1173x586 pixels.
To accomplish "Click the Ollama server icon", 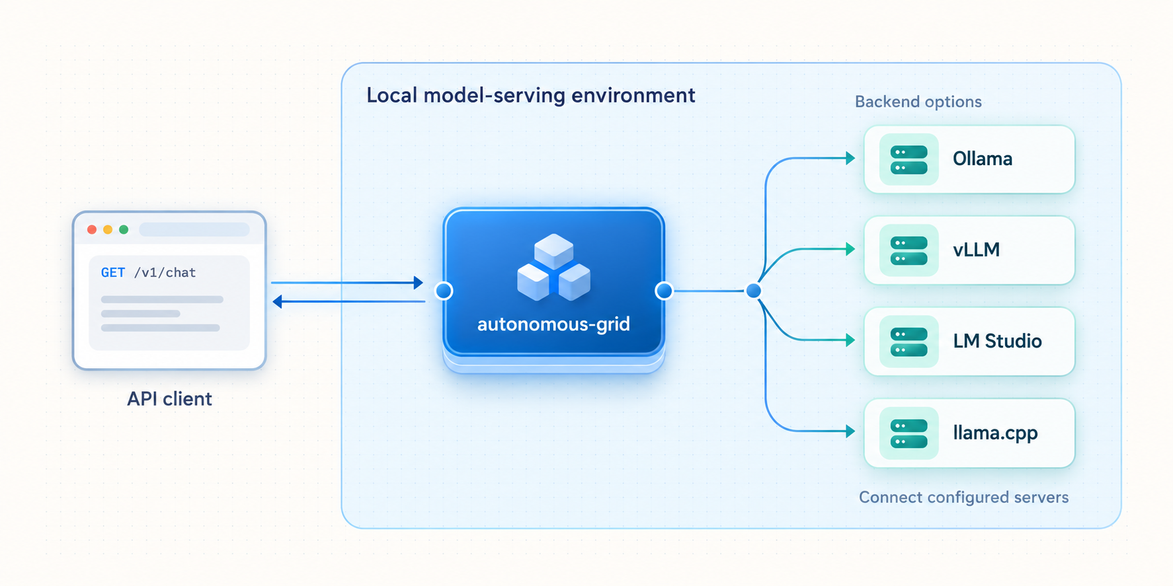I will click(909, 159).
